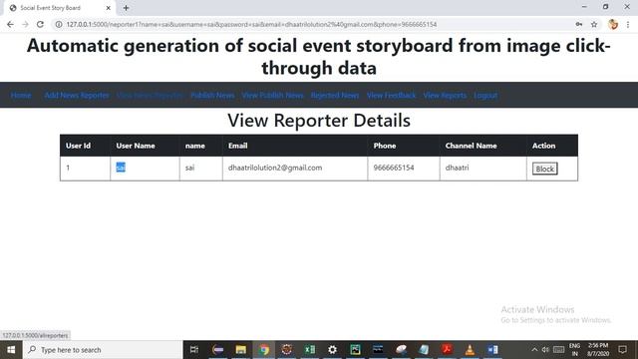This screenshot has width=638, height=359.
Task: Open View Feedback link
Action: [x=391, y=96]
